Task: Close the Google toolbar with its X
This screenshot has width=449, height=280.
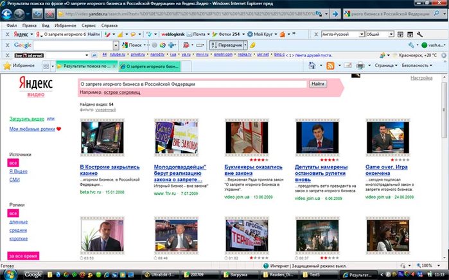Action: click(x=8, y=45)
